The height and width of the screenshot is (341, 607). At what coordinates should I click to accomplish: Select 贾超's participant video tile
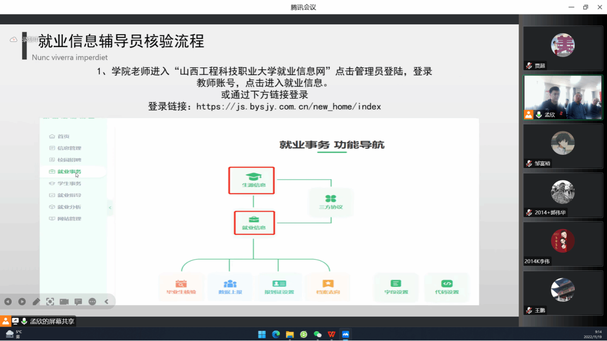coord(563,48)
